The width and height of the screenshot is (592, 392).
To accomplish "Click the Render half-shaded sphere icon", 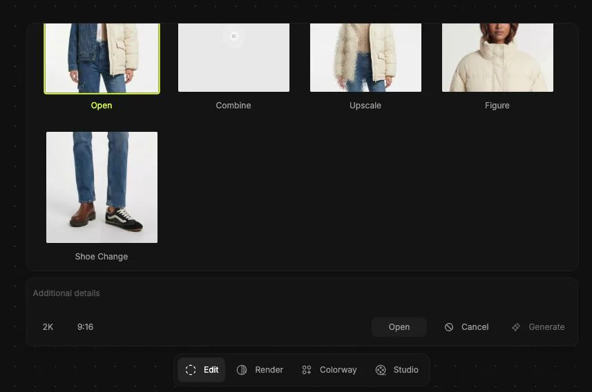I will click(242, 370).
